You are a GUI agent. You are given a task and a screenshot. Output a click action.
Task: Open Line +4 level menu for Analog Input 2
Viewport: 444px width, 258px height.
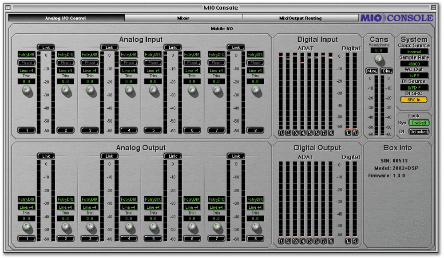(x=65, y=71)
